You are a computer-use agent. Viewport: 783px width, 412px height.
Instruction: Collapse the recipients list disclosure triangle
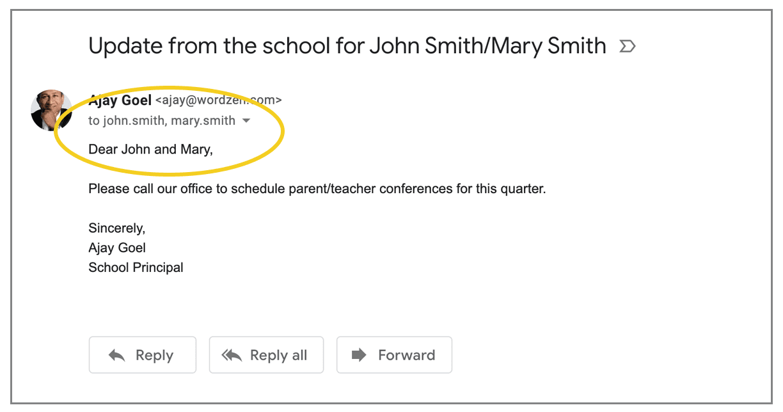[x=246, y=120]
